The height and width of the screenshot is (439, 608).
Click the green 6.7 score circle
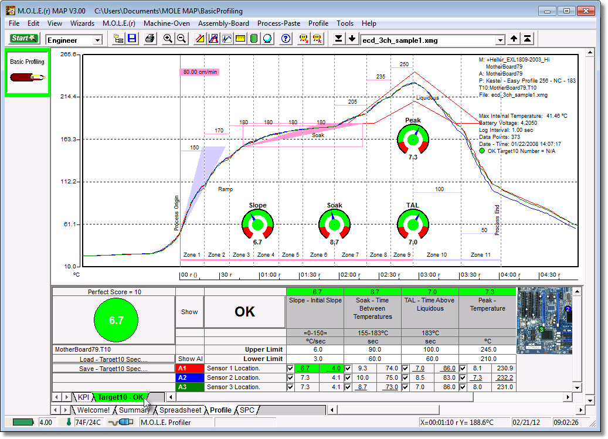116,320
